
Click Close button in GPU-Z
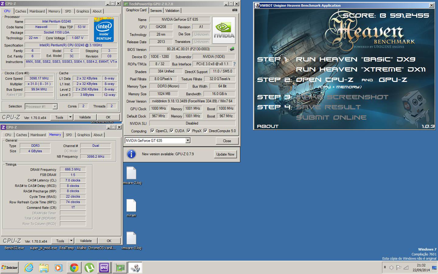click(x=227, y=141)
